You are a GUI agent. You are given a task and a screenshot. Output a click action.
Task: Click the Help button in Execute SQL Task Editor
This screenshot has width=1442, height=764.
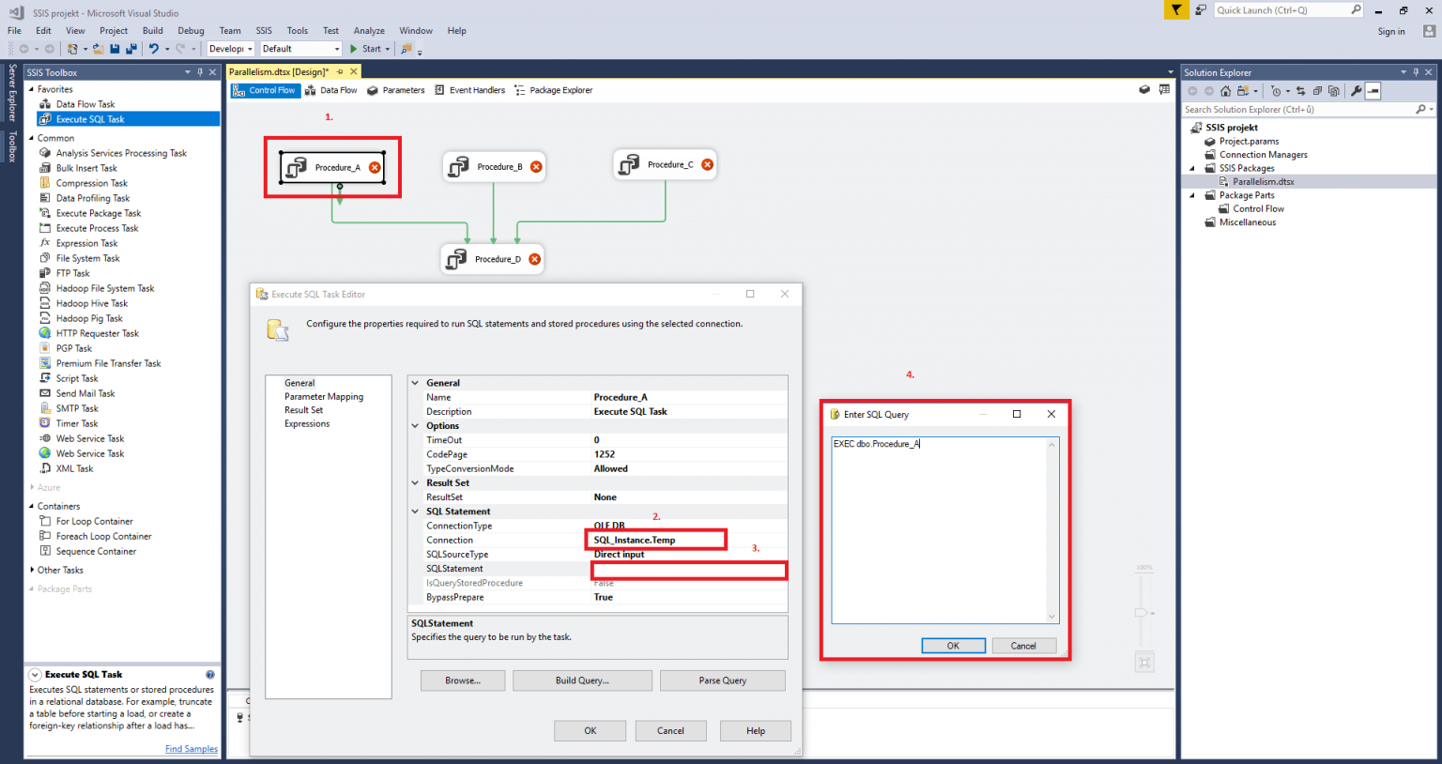pos(756,730)
